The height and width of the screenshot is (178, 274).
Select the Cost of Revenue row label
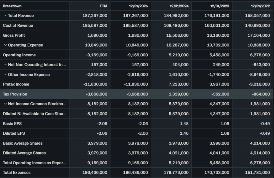point(18,25)
